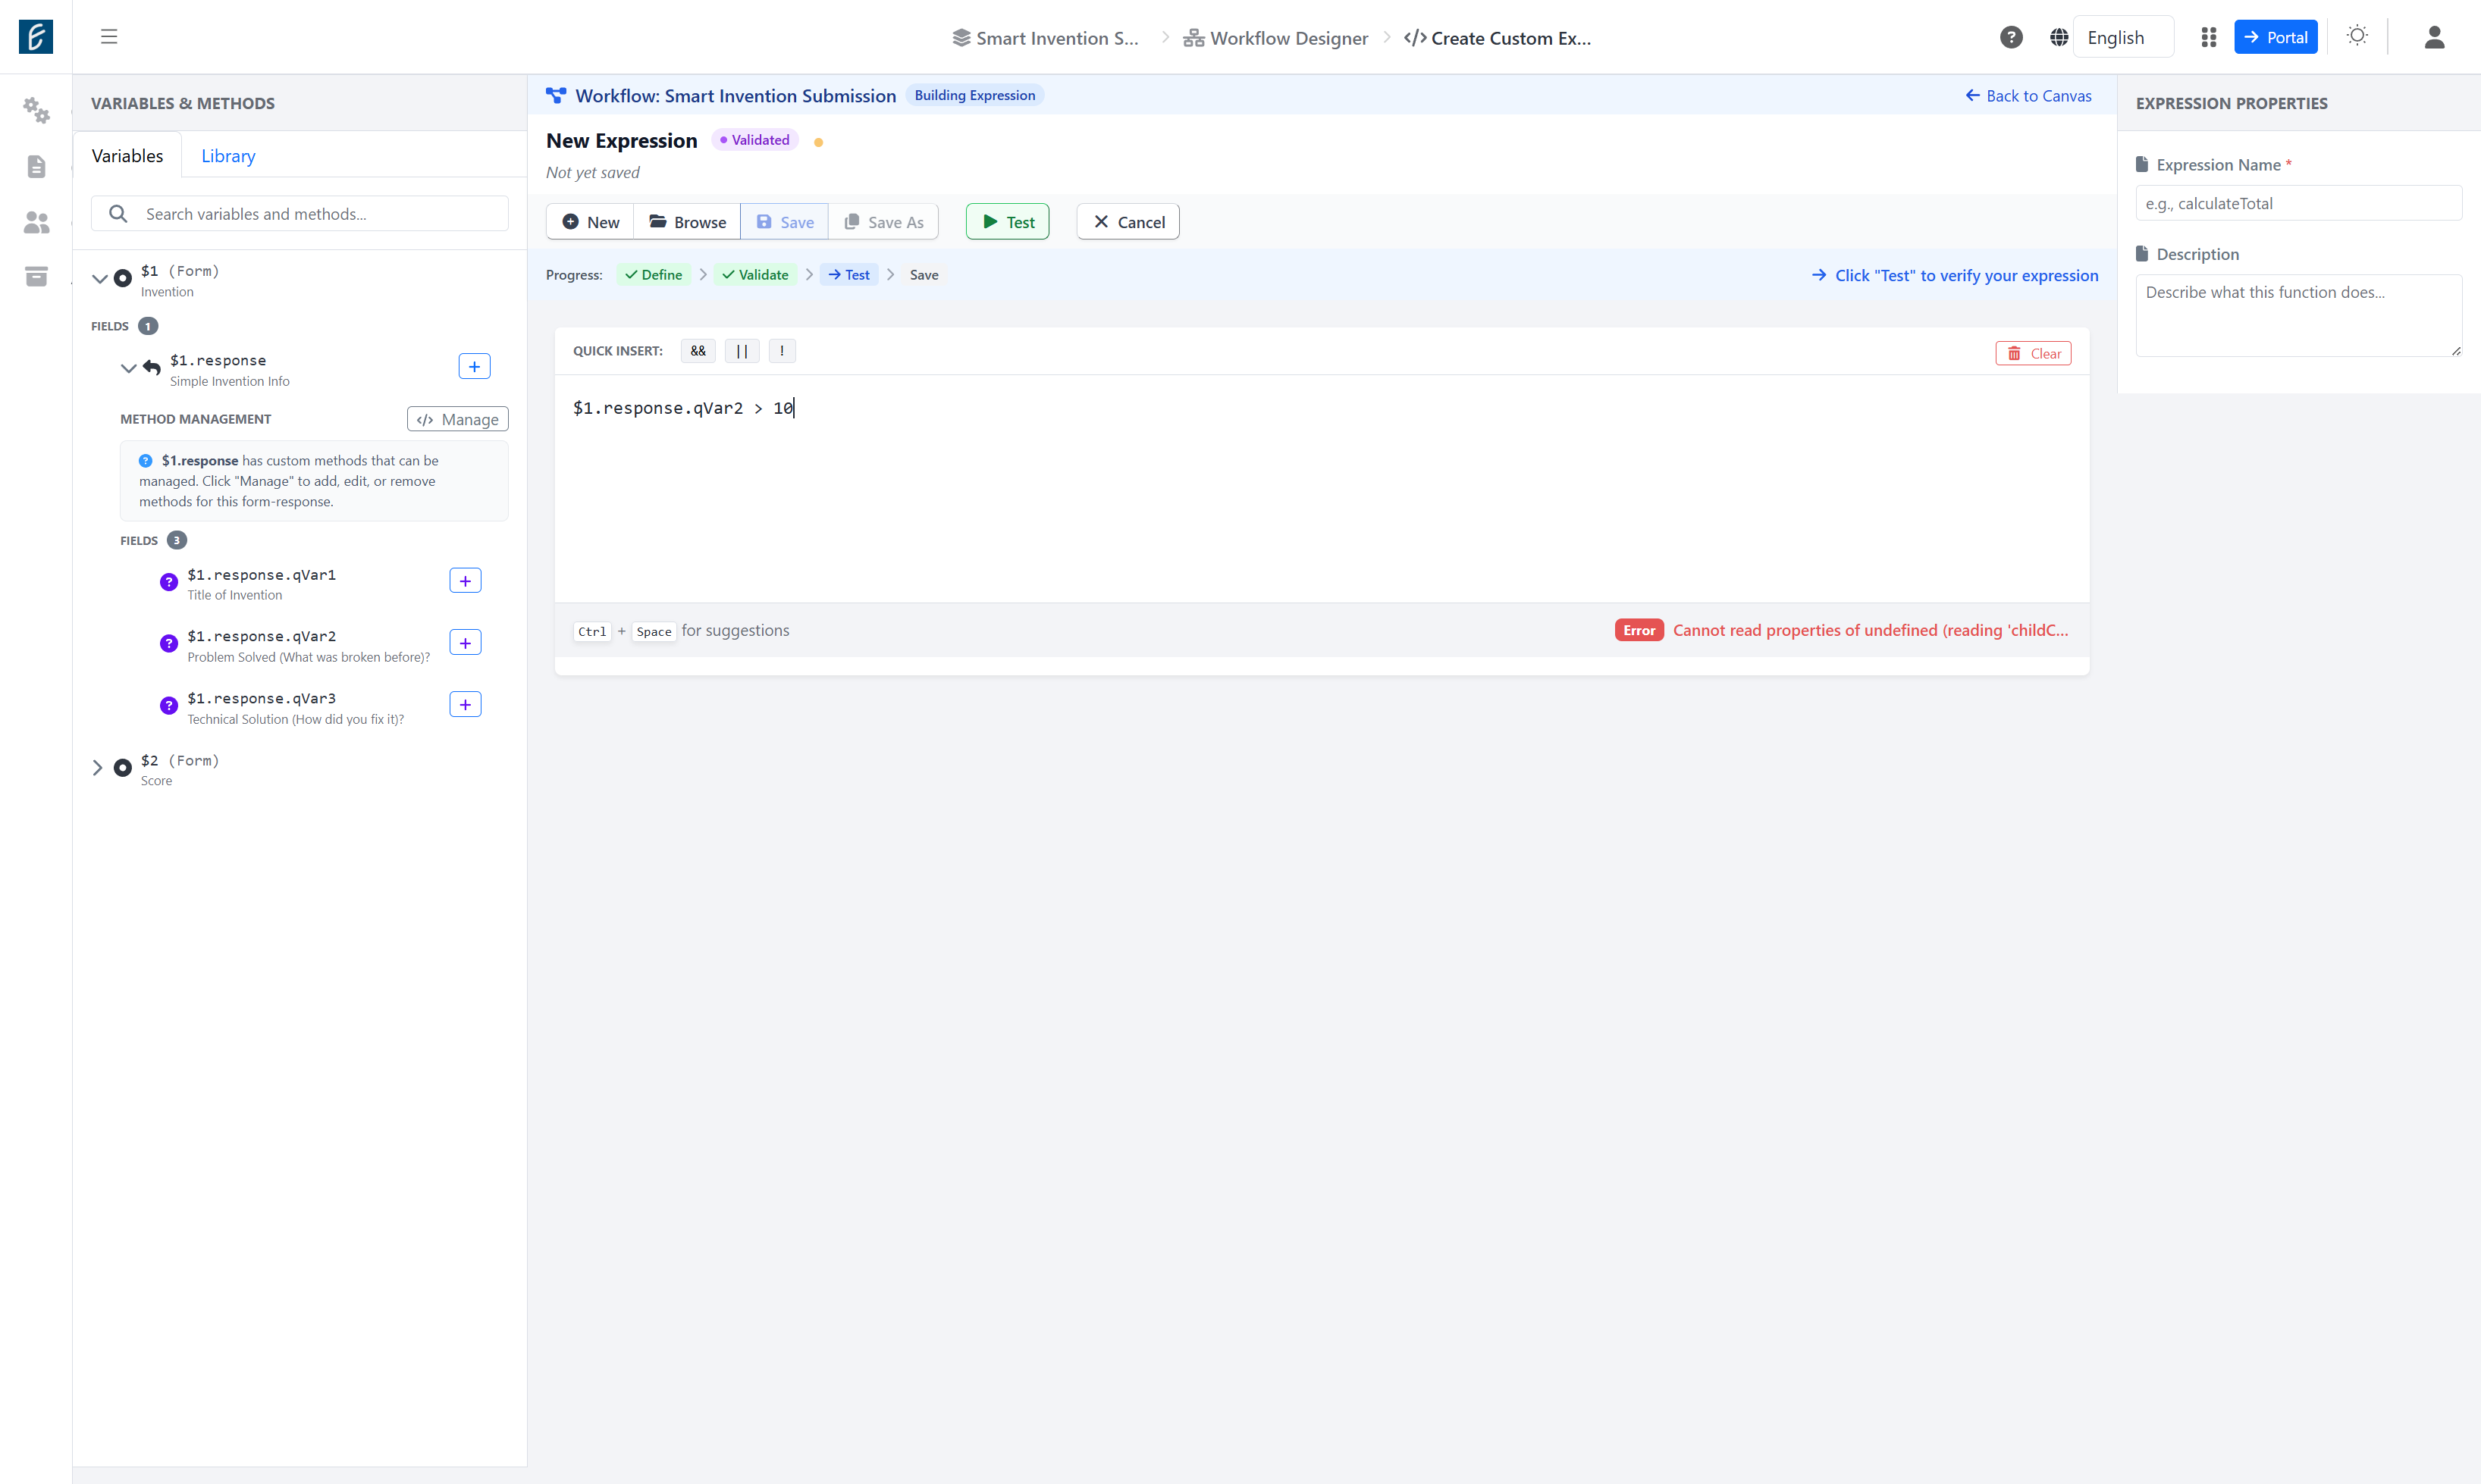Viewport: 2481px width, 1484px height.
Task: Open Manage methods button
Action: click(x=458, y=419)
